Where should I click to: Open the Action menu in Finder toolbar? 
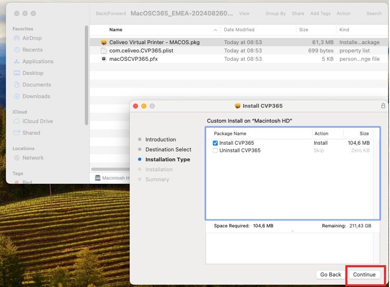(343, 13)
